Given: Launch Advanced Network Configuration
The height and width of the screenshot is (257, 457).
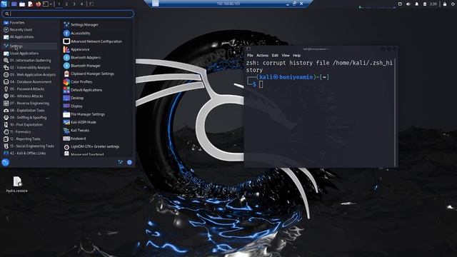Looking at the screenshot, I should [97, 41].
